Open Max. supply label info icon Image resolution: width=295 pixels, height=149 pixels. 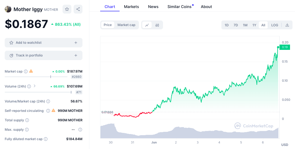[27, 130]
